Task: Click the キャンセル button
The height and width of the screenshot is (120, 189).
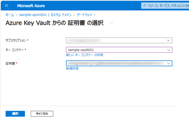Action: (42, 114)
